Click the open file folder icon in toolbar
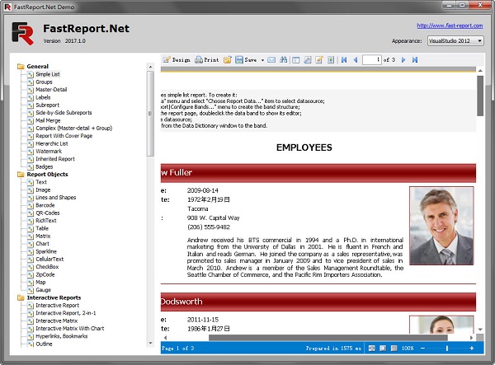Viewport: 495px width, 365px height. pyautogui.click(x=227, y=60)
